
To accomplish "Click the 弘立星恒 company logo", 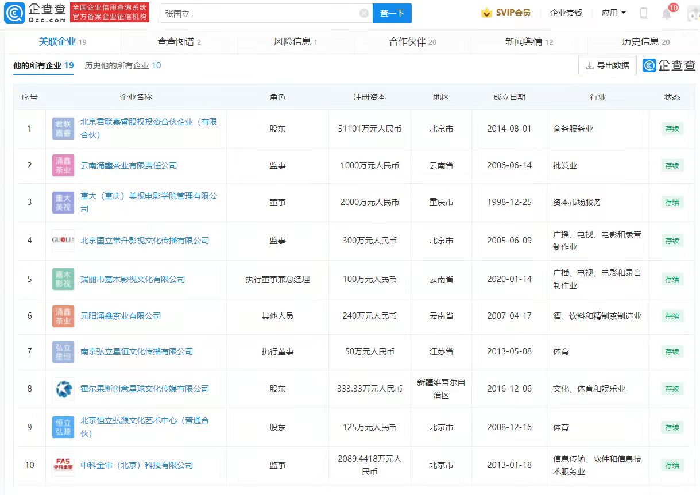I will pos(63,351).
